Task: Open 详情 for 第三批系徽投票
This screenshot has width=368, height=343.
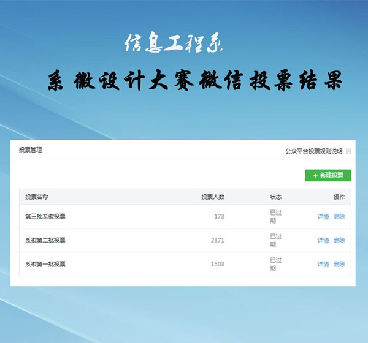Action: coord(323,216)
